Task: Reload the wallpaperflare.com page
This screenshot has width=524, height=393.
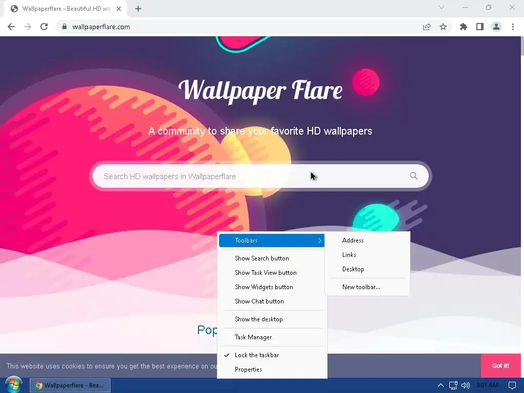Action: coord(44,27)
